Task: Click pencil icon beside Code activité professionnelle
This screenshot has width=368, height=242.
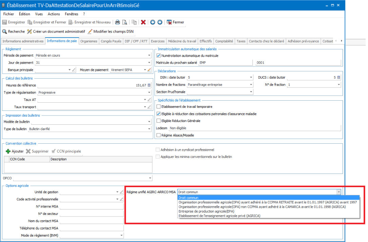Action: [121, 199]
